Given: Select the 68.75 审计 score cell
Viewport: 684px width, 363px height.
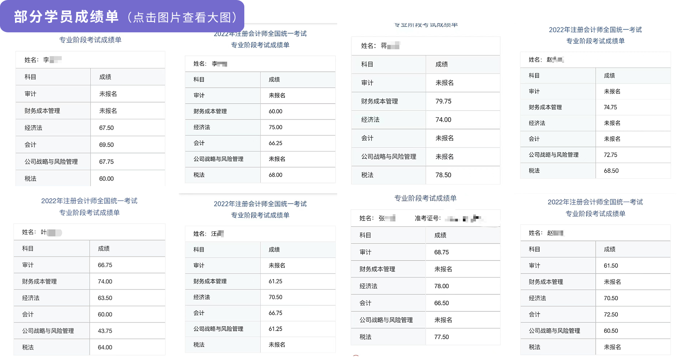Looking at the screenshot, I should tap(441, 252).
